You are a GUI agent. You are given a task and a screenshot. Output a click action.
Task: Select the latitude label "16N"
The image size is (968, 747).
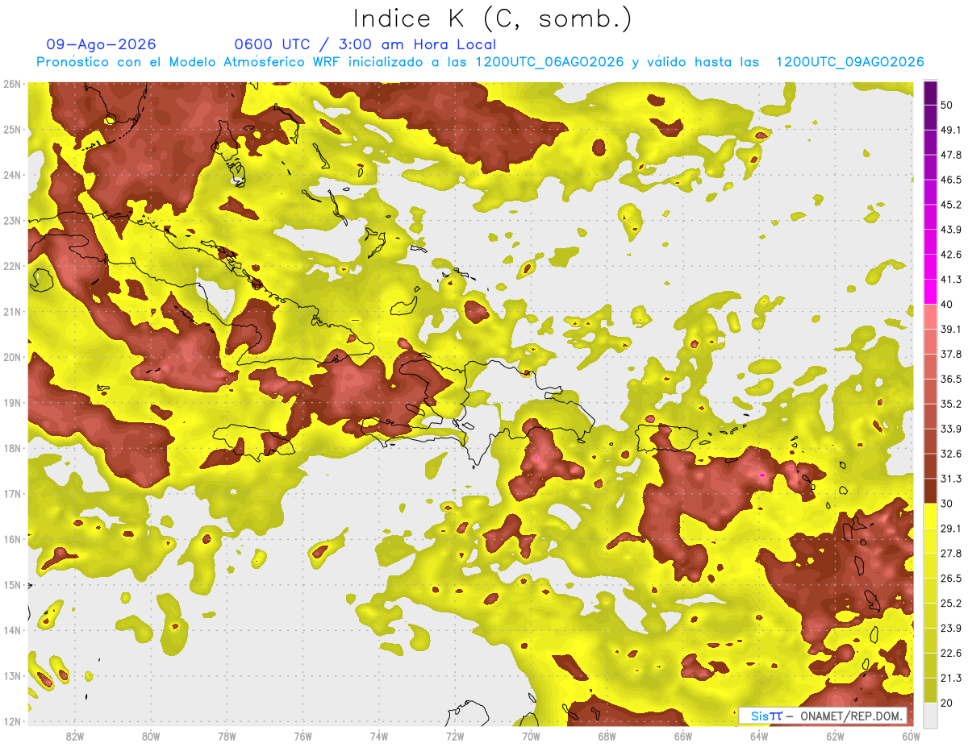click(x=12, y=539)
